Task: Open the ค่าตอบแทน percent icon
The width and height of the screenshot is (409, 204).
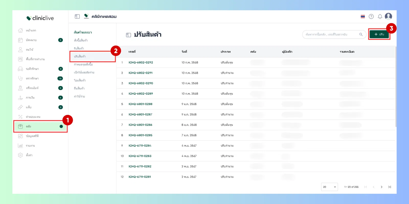Action: (20, 117)
